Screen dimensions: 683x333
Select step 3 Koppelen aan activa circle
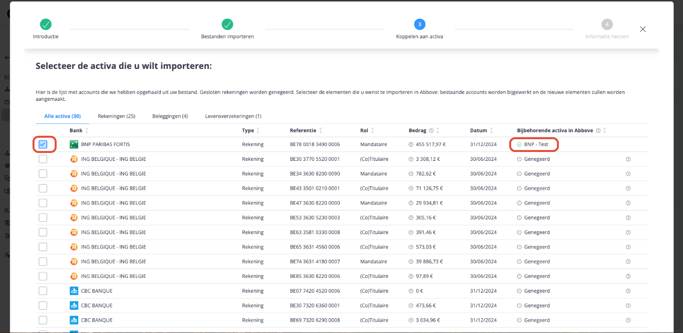(x=420, y=24)
